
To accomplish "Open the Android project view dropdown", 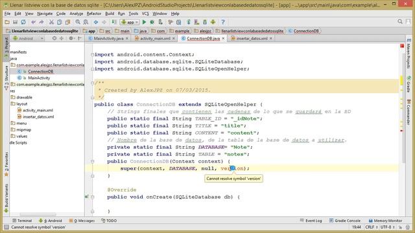I will [29, 38].
